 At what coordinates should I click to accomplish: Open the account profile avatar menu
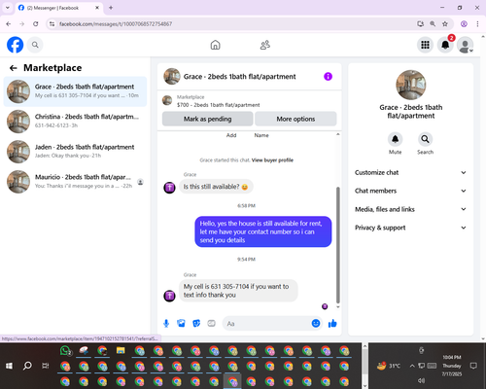tap(466, 45)
